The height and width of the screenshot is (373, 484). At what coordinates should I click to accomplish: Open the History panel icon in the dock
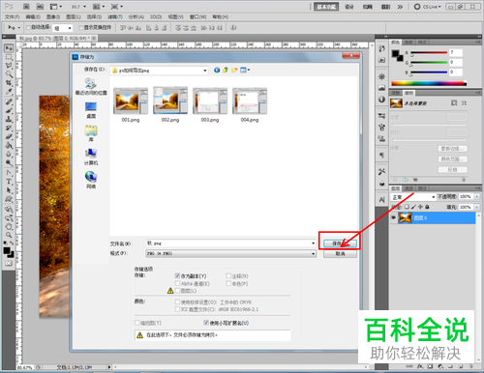point(381,48)
